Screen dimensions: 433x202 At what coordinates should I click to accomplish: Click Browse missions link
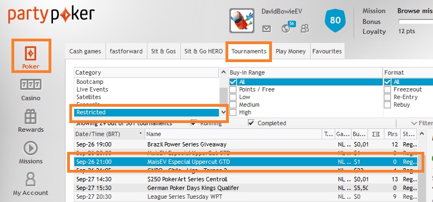415,11
